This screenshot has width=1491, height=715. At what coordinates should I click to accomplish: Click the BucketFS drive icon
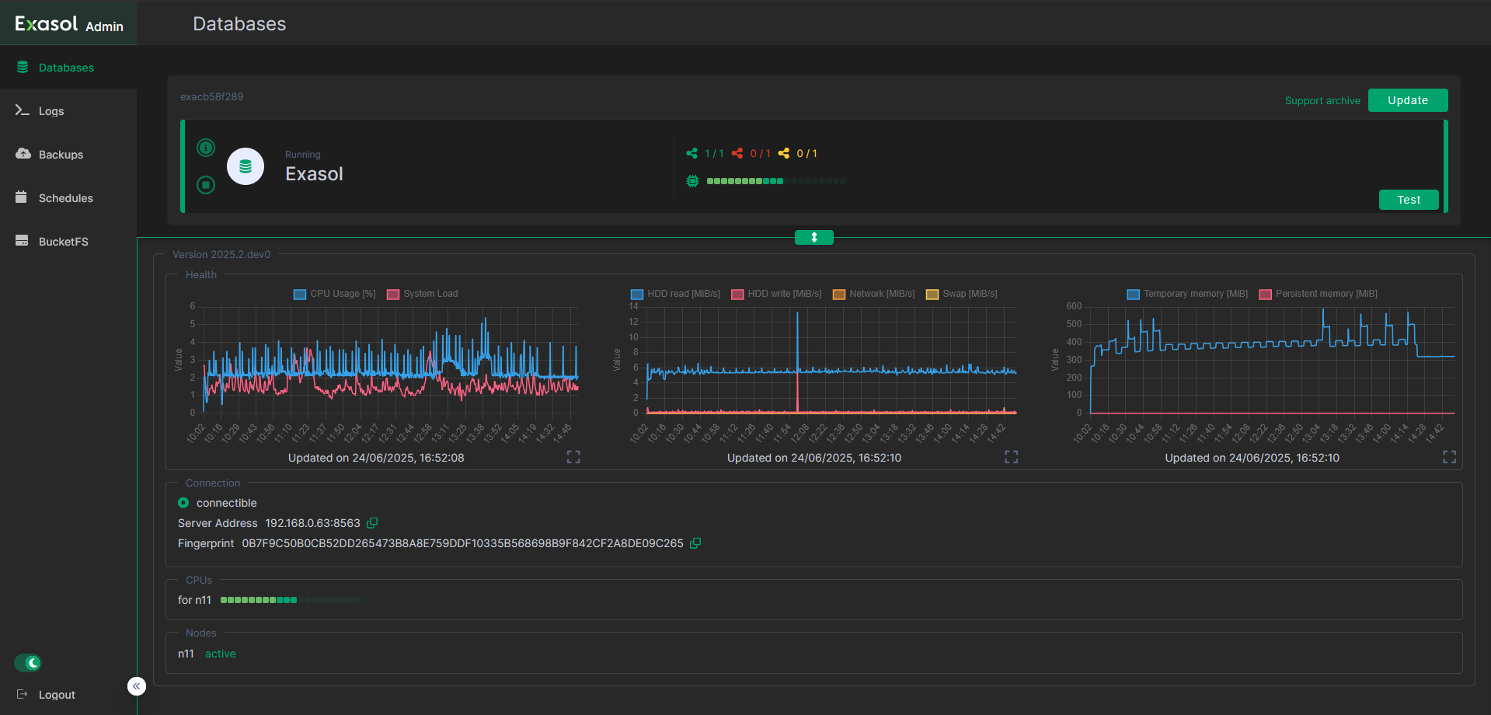coord(22,241)
